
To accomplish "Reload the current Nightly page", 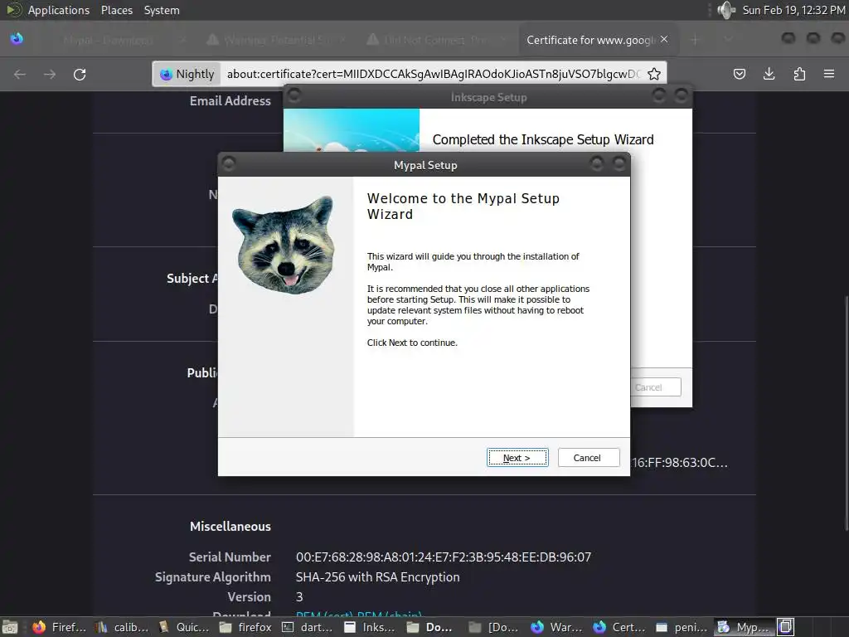I will tap(80, 74).
